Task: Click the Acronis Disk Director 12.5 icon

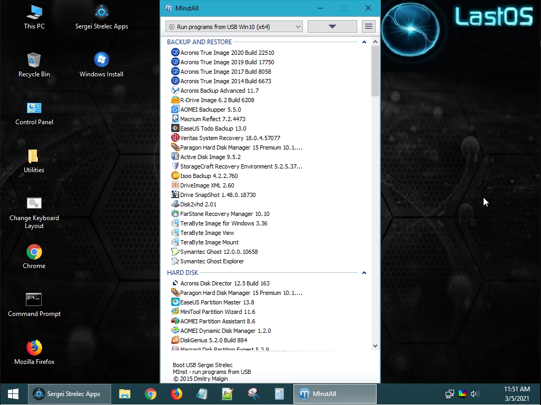Action: click(175, 283)
